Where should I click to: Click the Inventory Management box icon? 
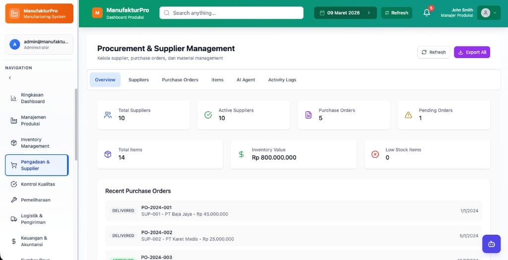coord(14,143)
